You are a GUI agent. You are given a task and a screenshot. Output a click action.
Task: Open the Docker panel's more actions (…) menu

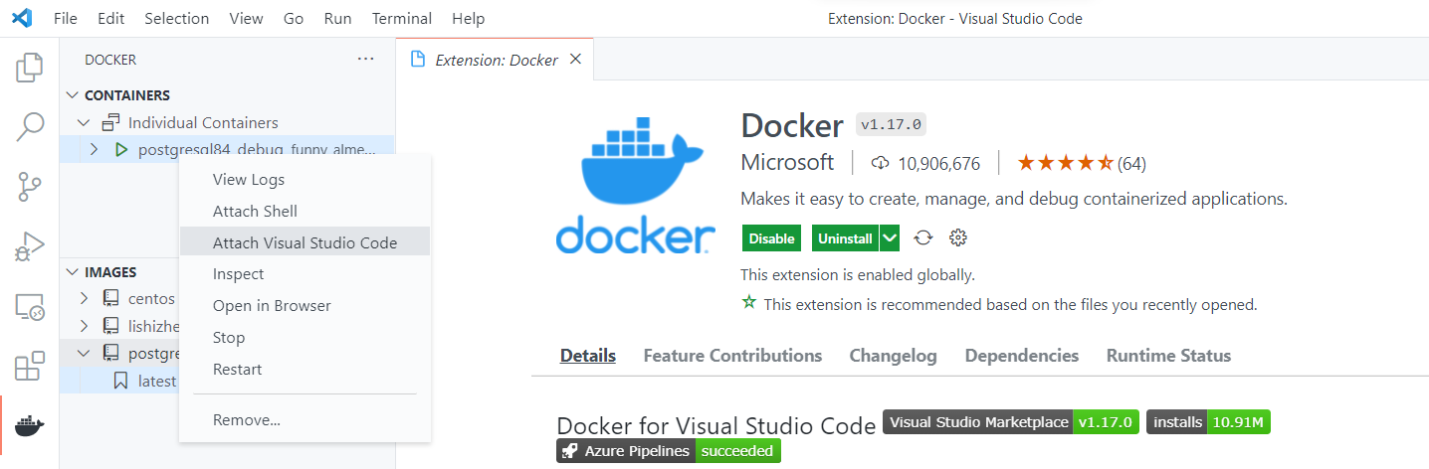366,60
